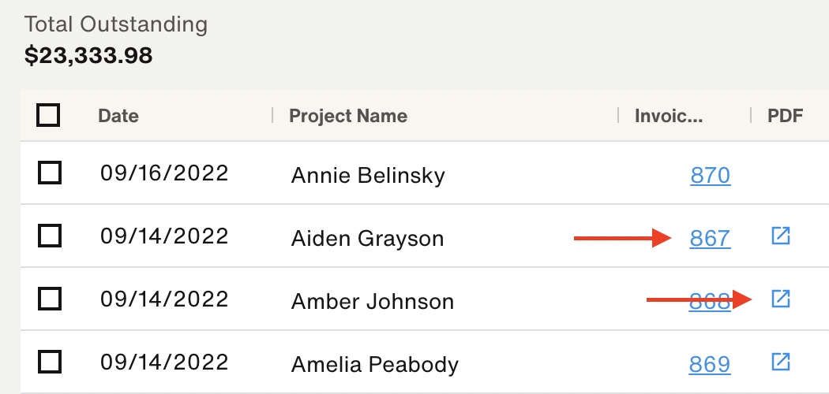Select the Annie Belinsky project name cell

click(x=368, y=175)
